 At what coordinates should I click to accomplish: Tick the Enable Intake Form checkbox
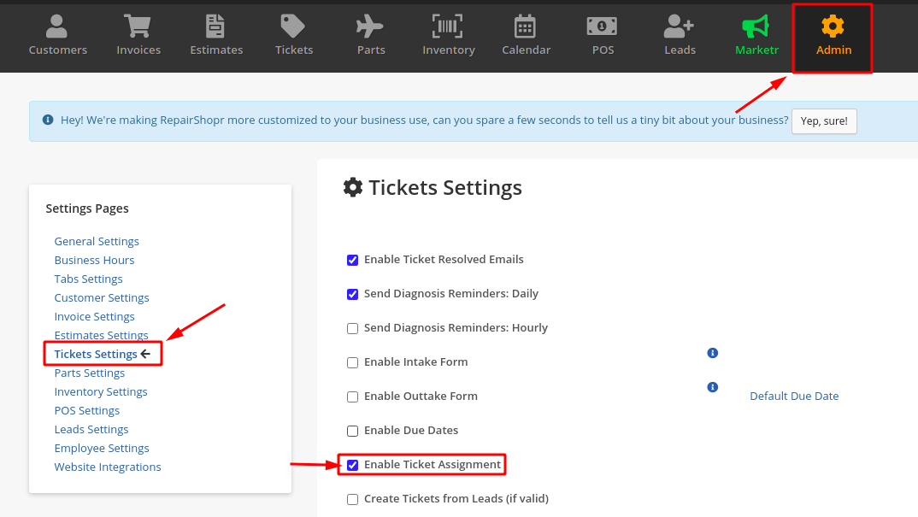pyautogui.click(x=352, y=362)
